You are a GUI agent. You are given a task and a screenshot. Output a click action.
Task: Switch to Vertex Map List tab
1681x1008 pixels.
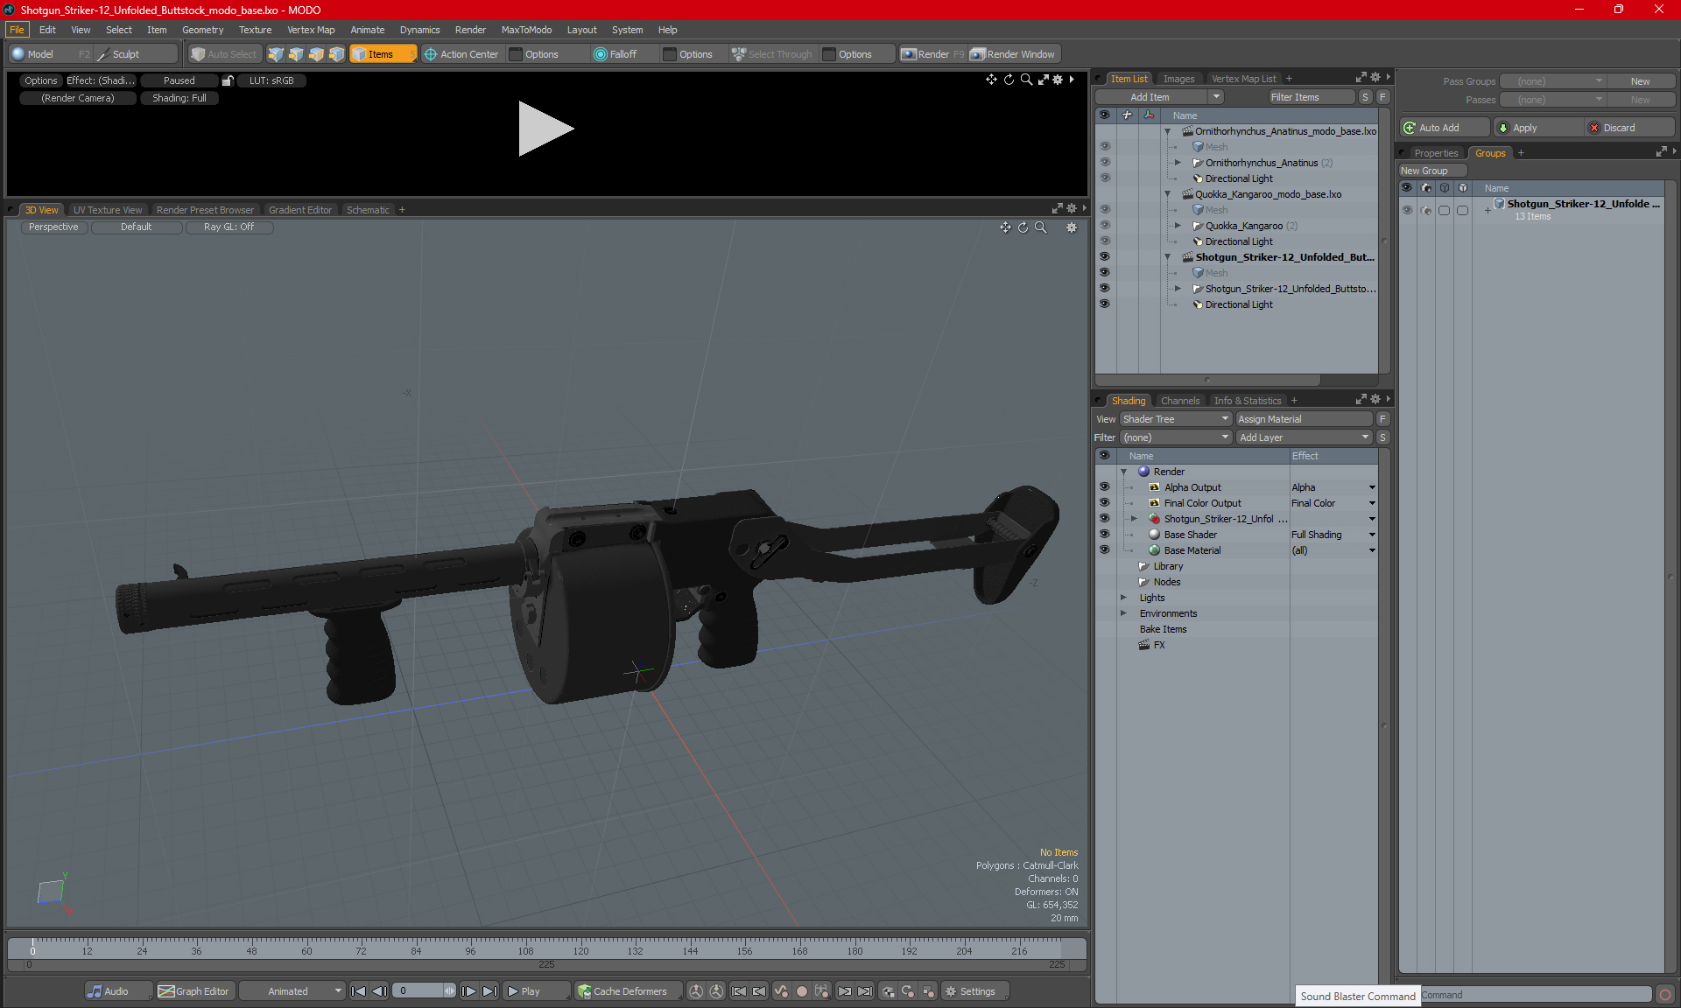[x=1243, y=79]
